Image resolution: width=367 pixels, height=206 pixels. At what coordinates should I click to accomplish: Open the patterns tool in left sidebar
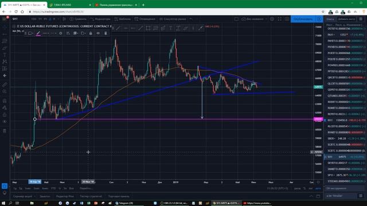5,62
